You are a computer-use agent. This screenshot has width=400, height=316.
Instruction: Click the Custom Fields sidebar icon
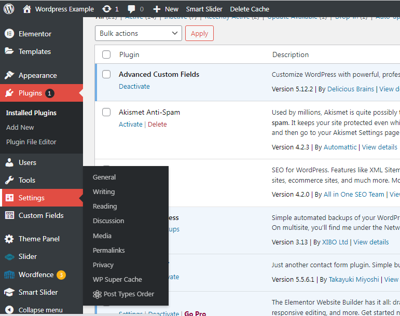pyautogui.click(x=9, y=215)
